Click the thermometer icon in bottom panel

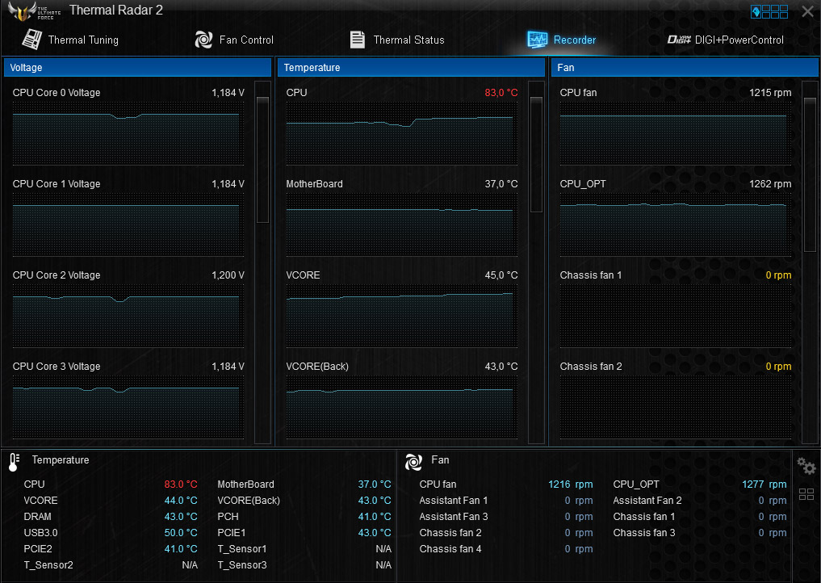pyautogui.click(x=15, y=463)
